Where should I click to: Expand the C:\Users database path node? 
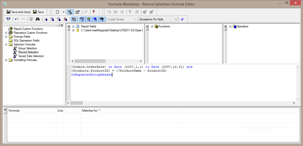[x=73, y=31]
